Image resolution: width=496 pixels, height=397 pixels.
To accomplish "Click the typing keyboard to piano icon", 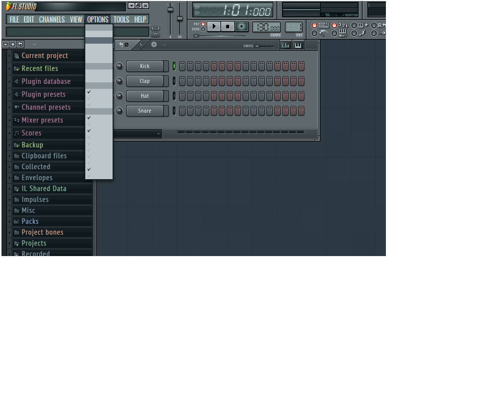I will click(324, 25).
